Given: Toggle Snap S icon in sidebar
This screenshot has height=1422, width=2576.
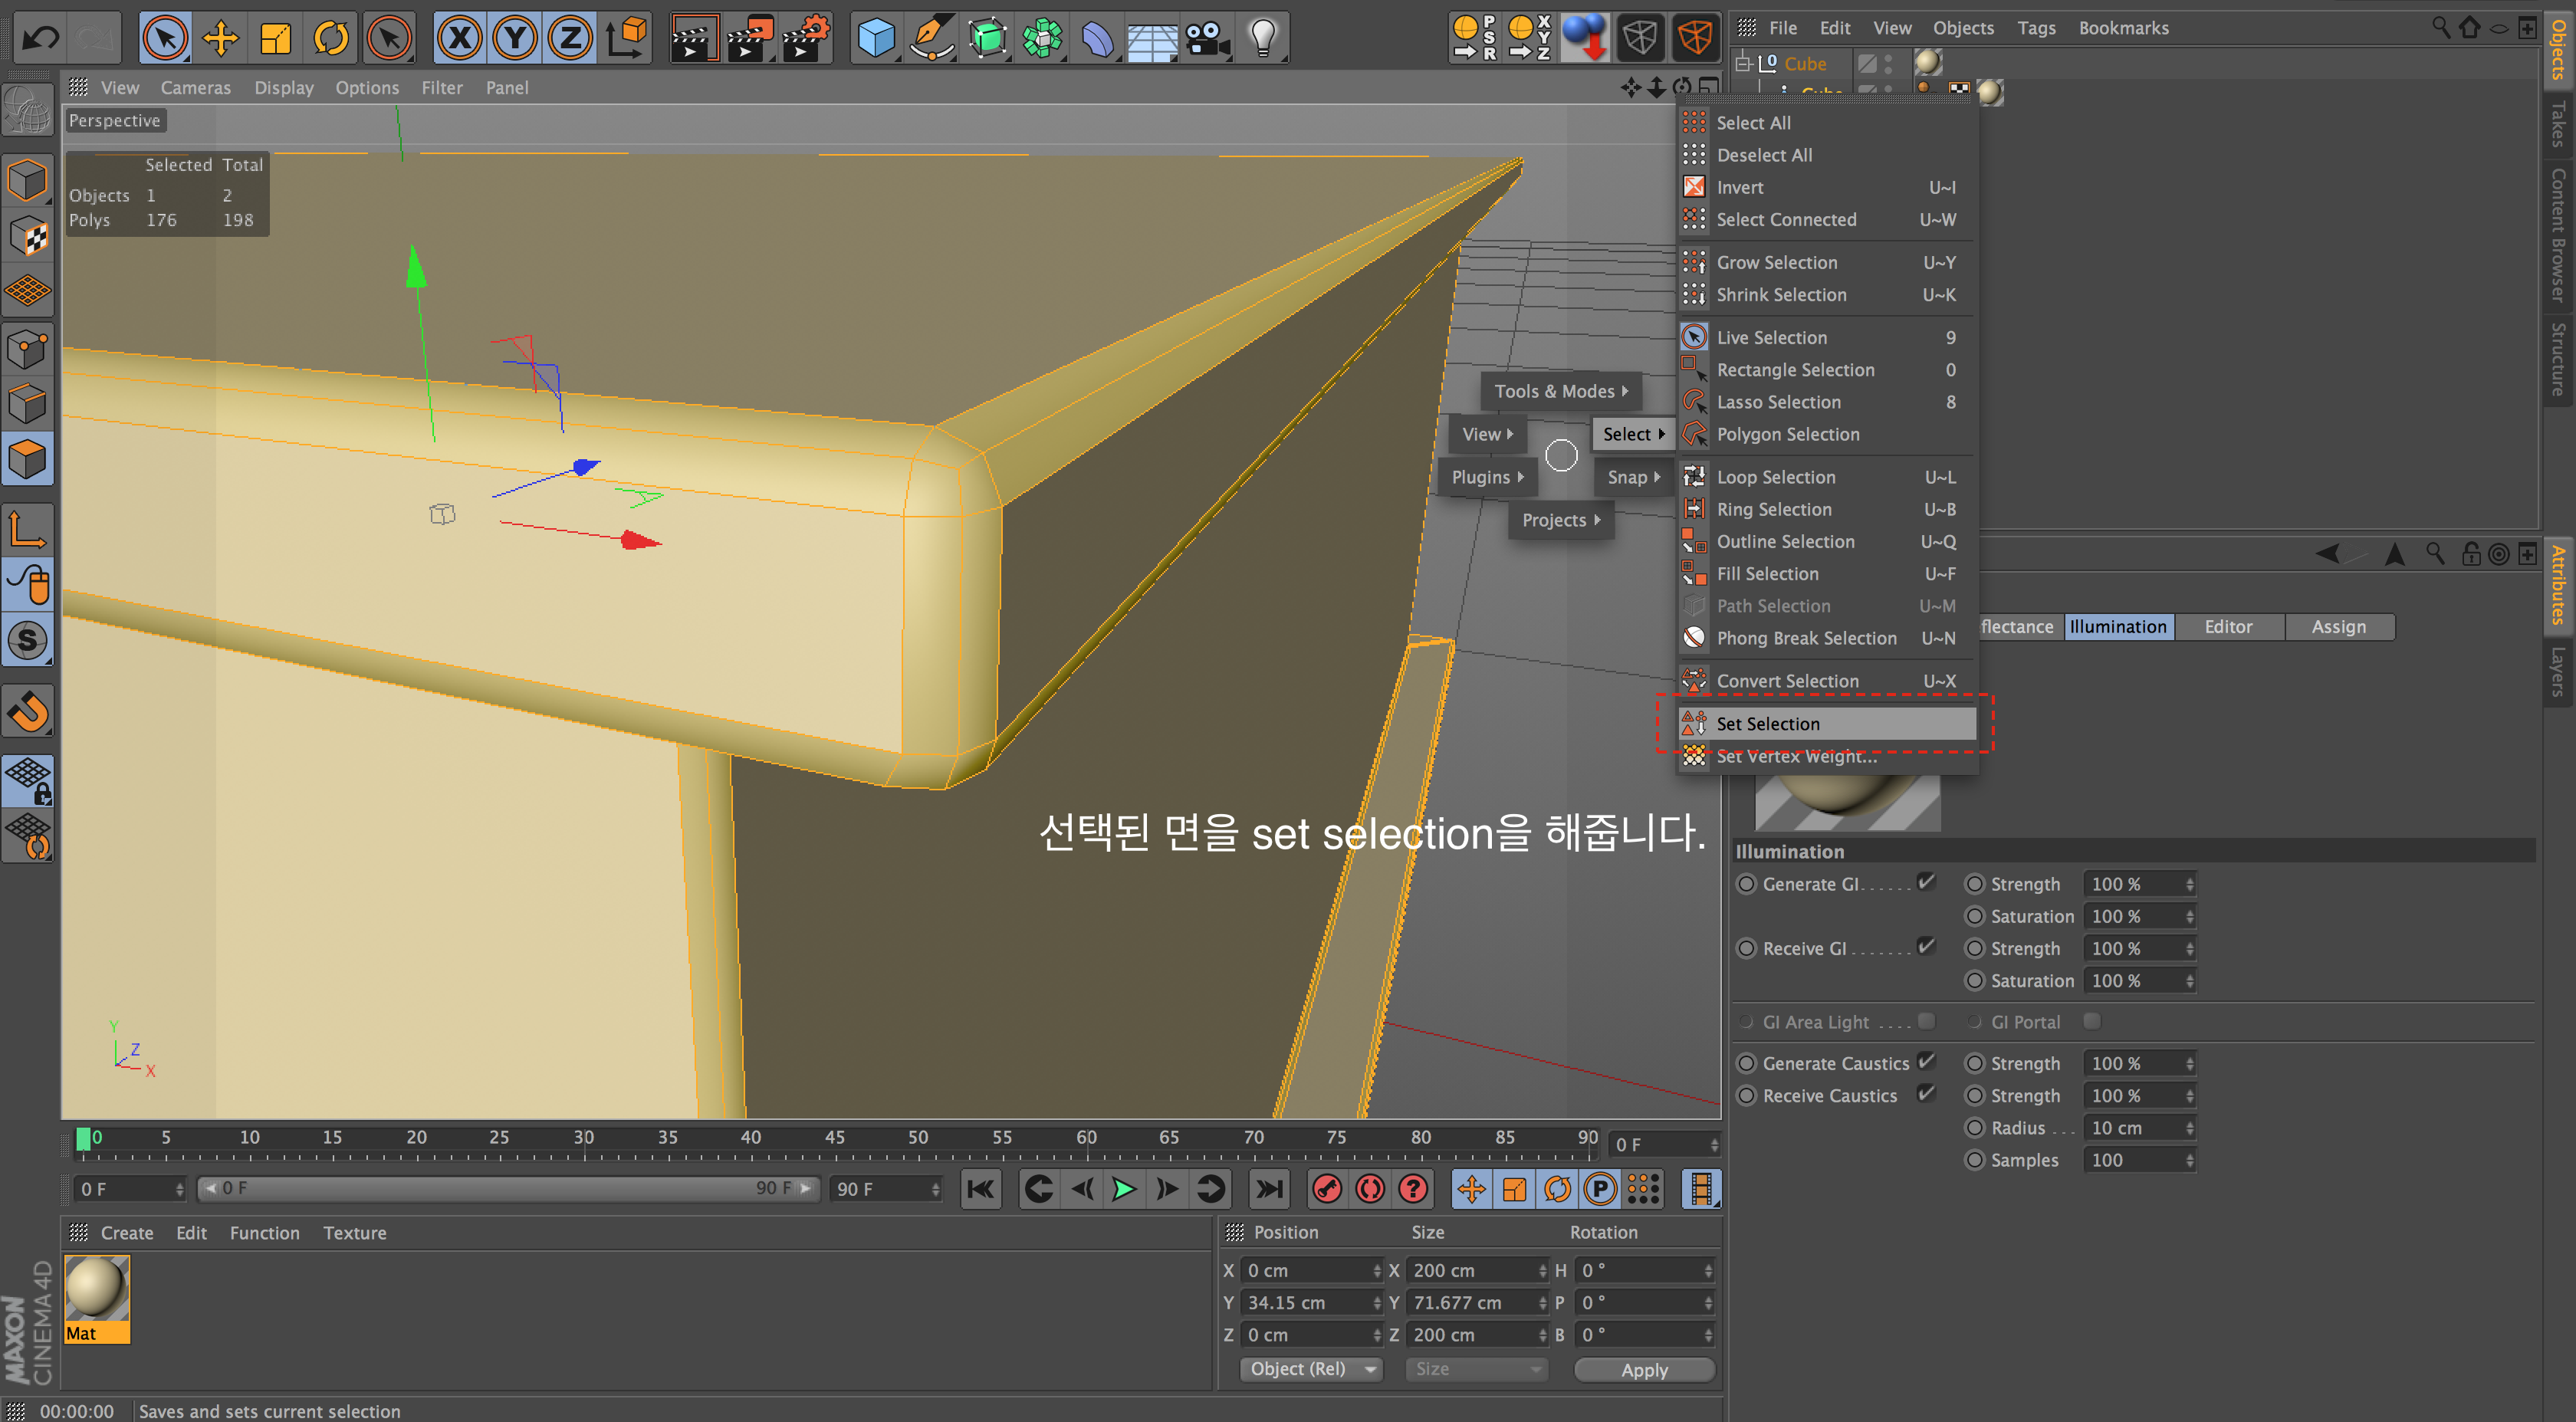Looking at the screenshot, I should pos(27,640).
